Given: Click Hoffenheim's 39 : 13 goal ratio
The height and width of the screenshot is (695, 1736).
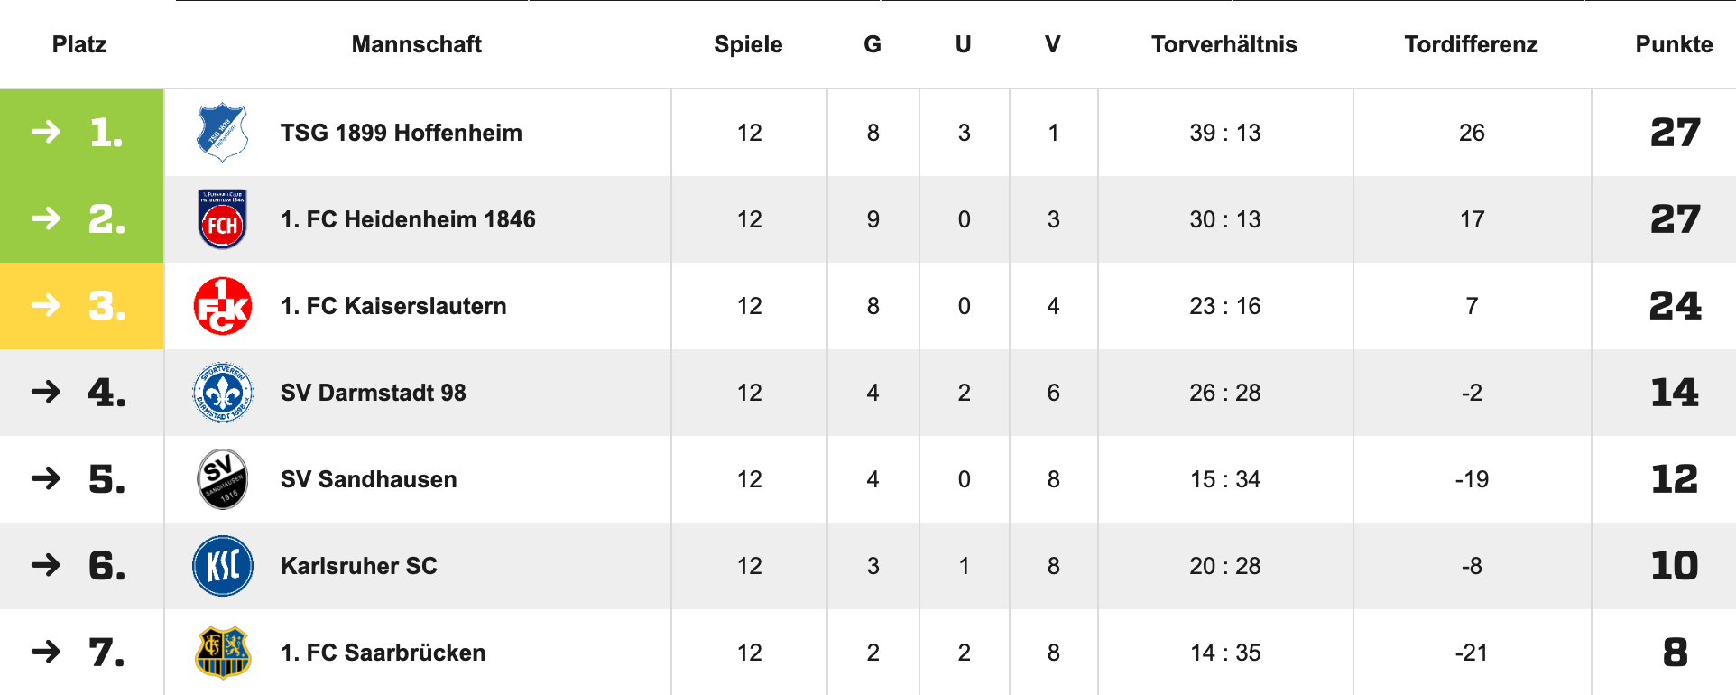Looking at the screenshot, I should pos(1224,133).
